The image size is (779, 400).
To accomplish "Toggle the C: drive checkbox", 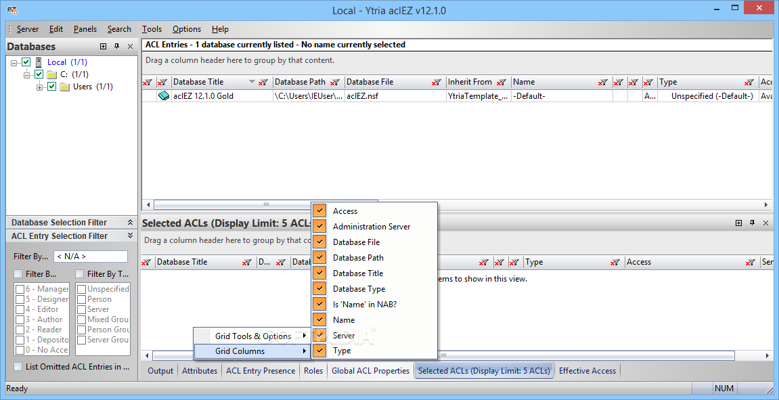I will (x=39, y=74).
